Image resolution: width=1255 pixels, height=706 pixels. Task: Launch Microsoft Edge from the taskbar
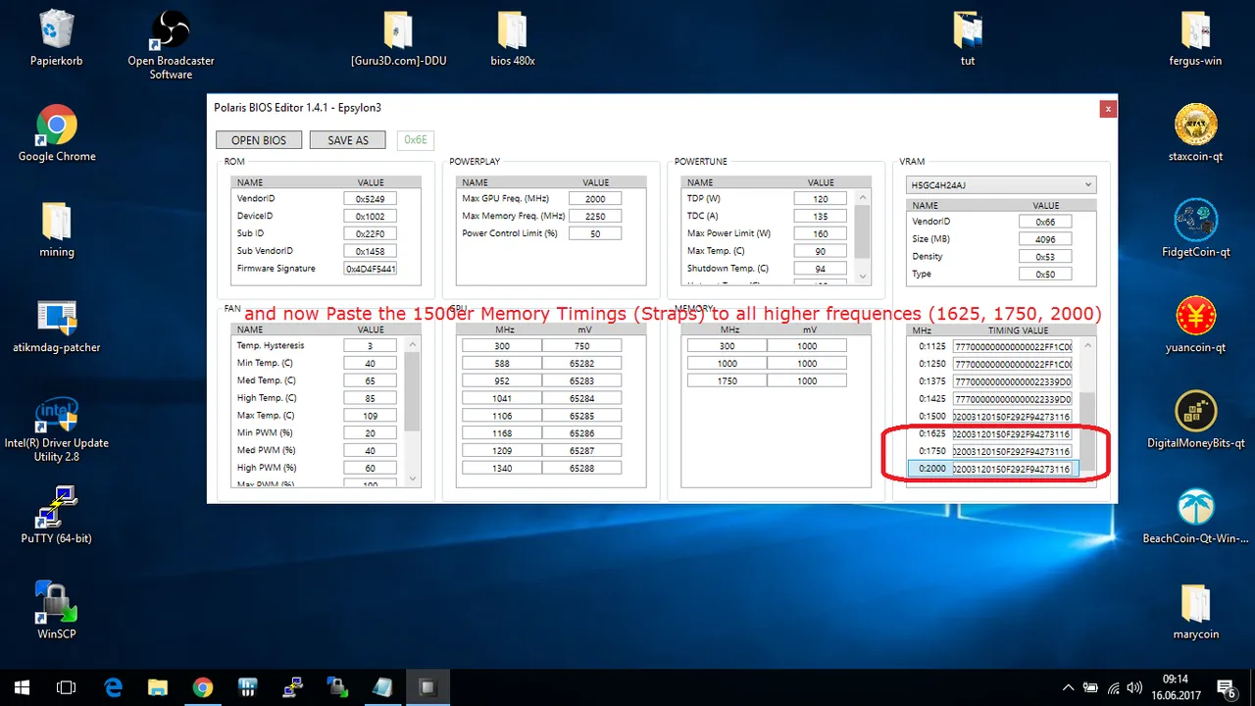[x=114, y=687]
